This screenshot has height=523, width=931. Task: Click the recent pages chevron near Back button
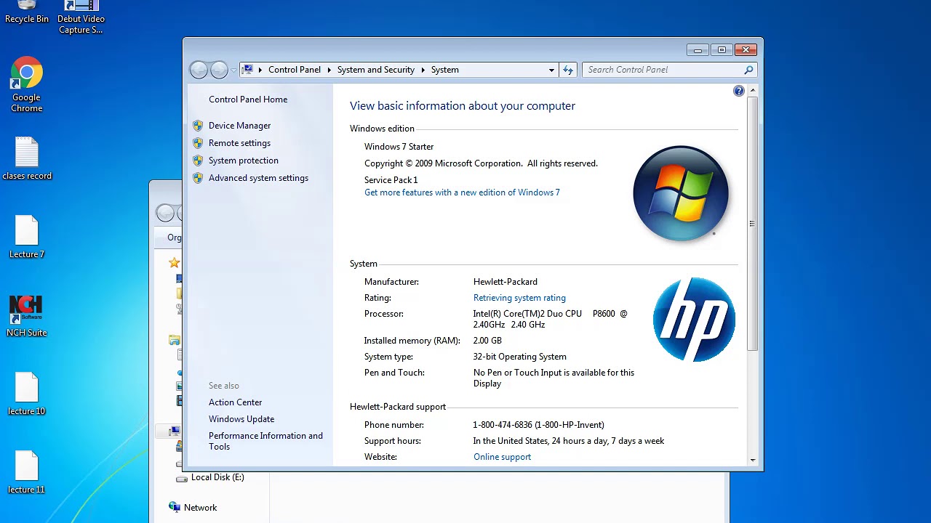233,69
